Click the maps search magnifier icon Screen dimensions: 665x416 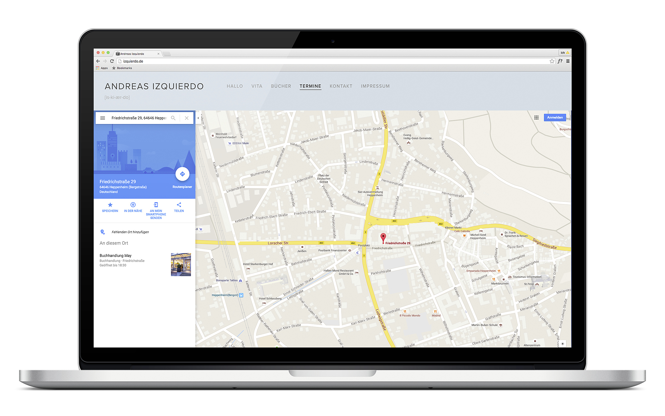pyautogui.click(x=173, y=118)
